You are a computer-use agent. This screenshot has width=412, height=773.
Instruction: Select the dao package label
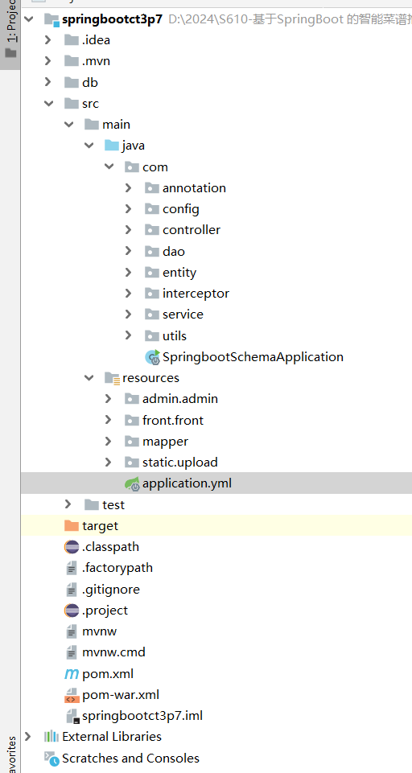tap(174, 252)
